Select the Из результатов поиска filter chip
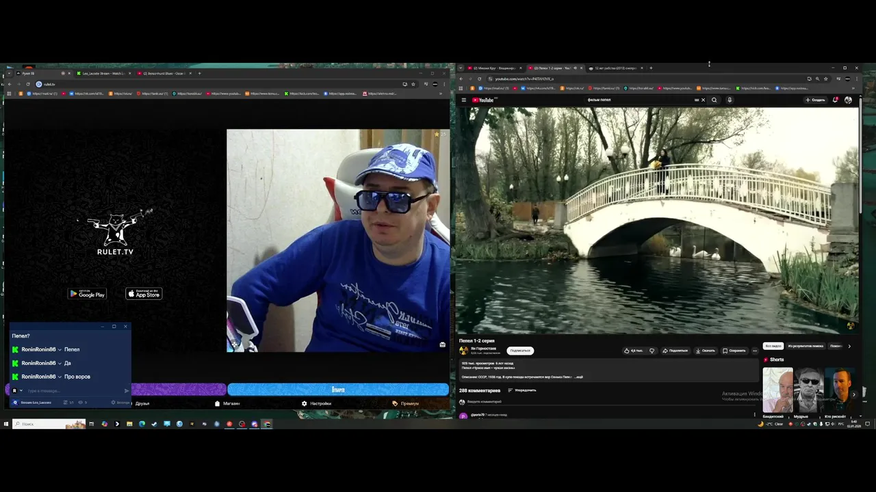 click(x=806, y=346)
